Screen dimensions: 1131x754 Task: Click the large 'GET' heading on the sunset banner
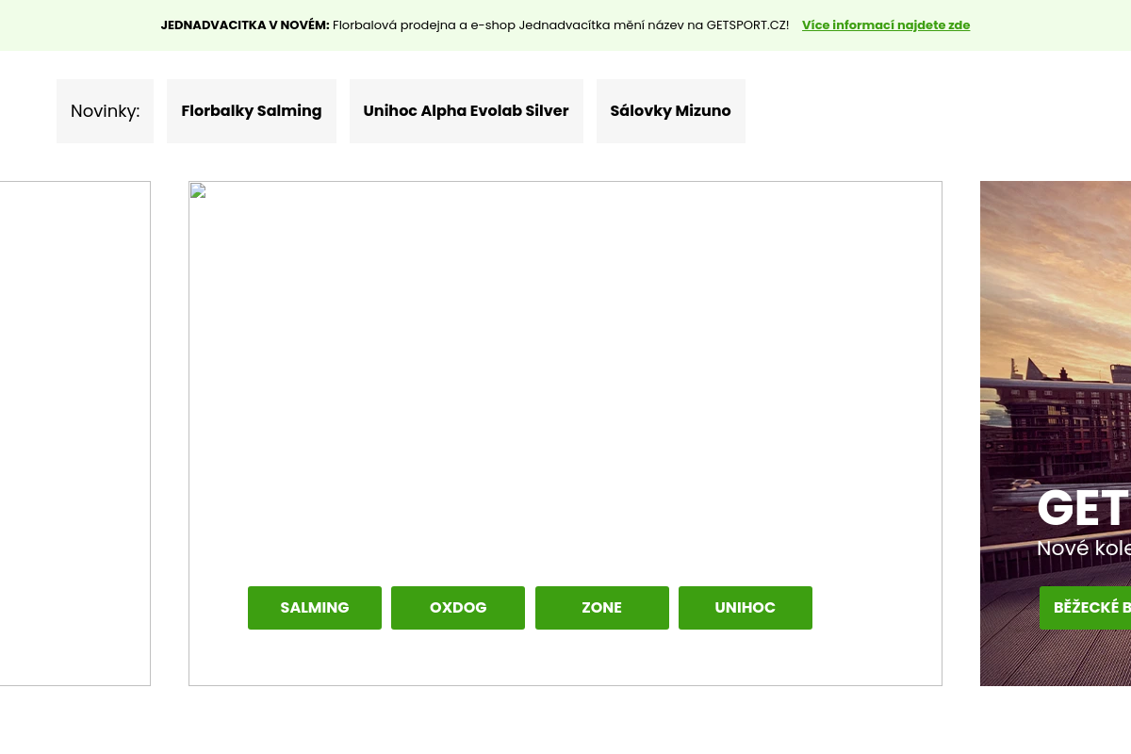[x=1084, y=509]
